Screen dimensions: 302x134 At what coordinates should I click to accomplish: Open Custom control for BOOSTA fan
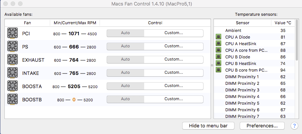(x=174, y=86)
